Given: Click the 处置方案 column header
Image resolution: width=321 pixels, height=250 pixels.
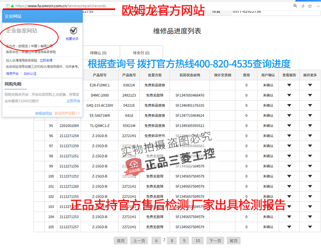Looking at the screenshot, I should click(154, 75).
